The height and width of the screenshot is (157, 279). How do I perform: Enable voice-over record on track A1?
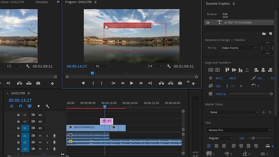point(54,136)
